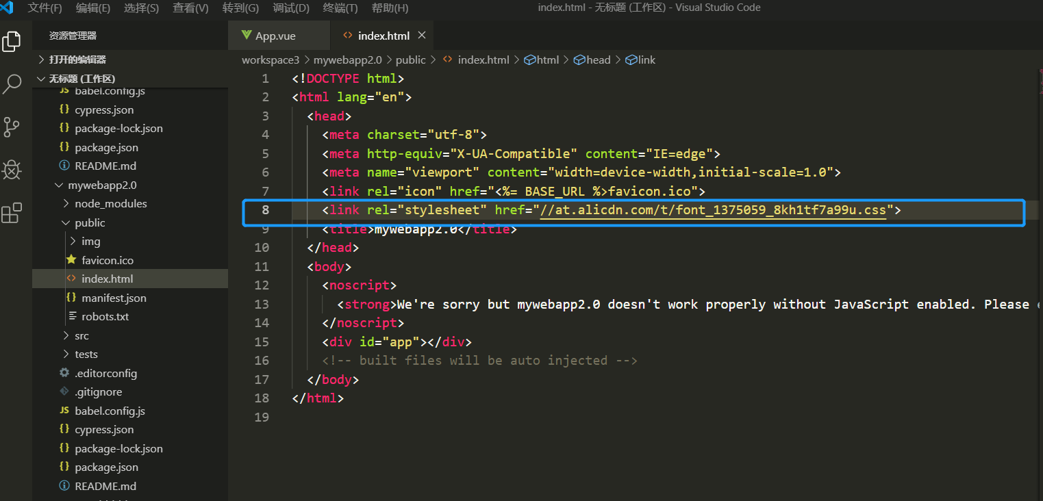Open the Explorer view in the activity bar
This screenshot has height=501, width=1043.
[12, 41]
